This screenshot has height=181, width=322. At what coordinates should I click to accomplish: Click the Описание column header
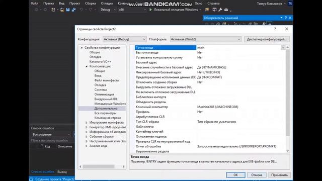[65, 146]
